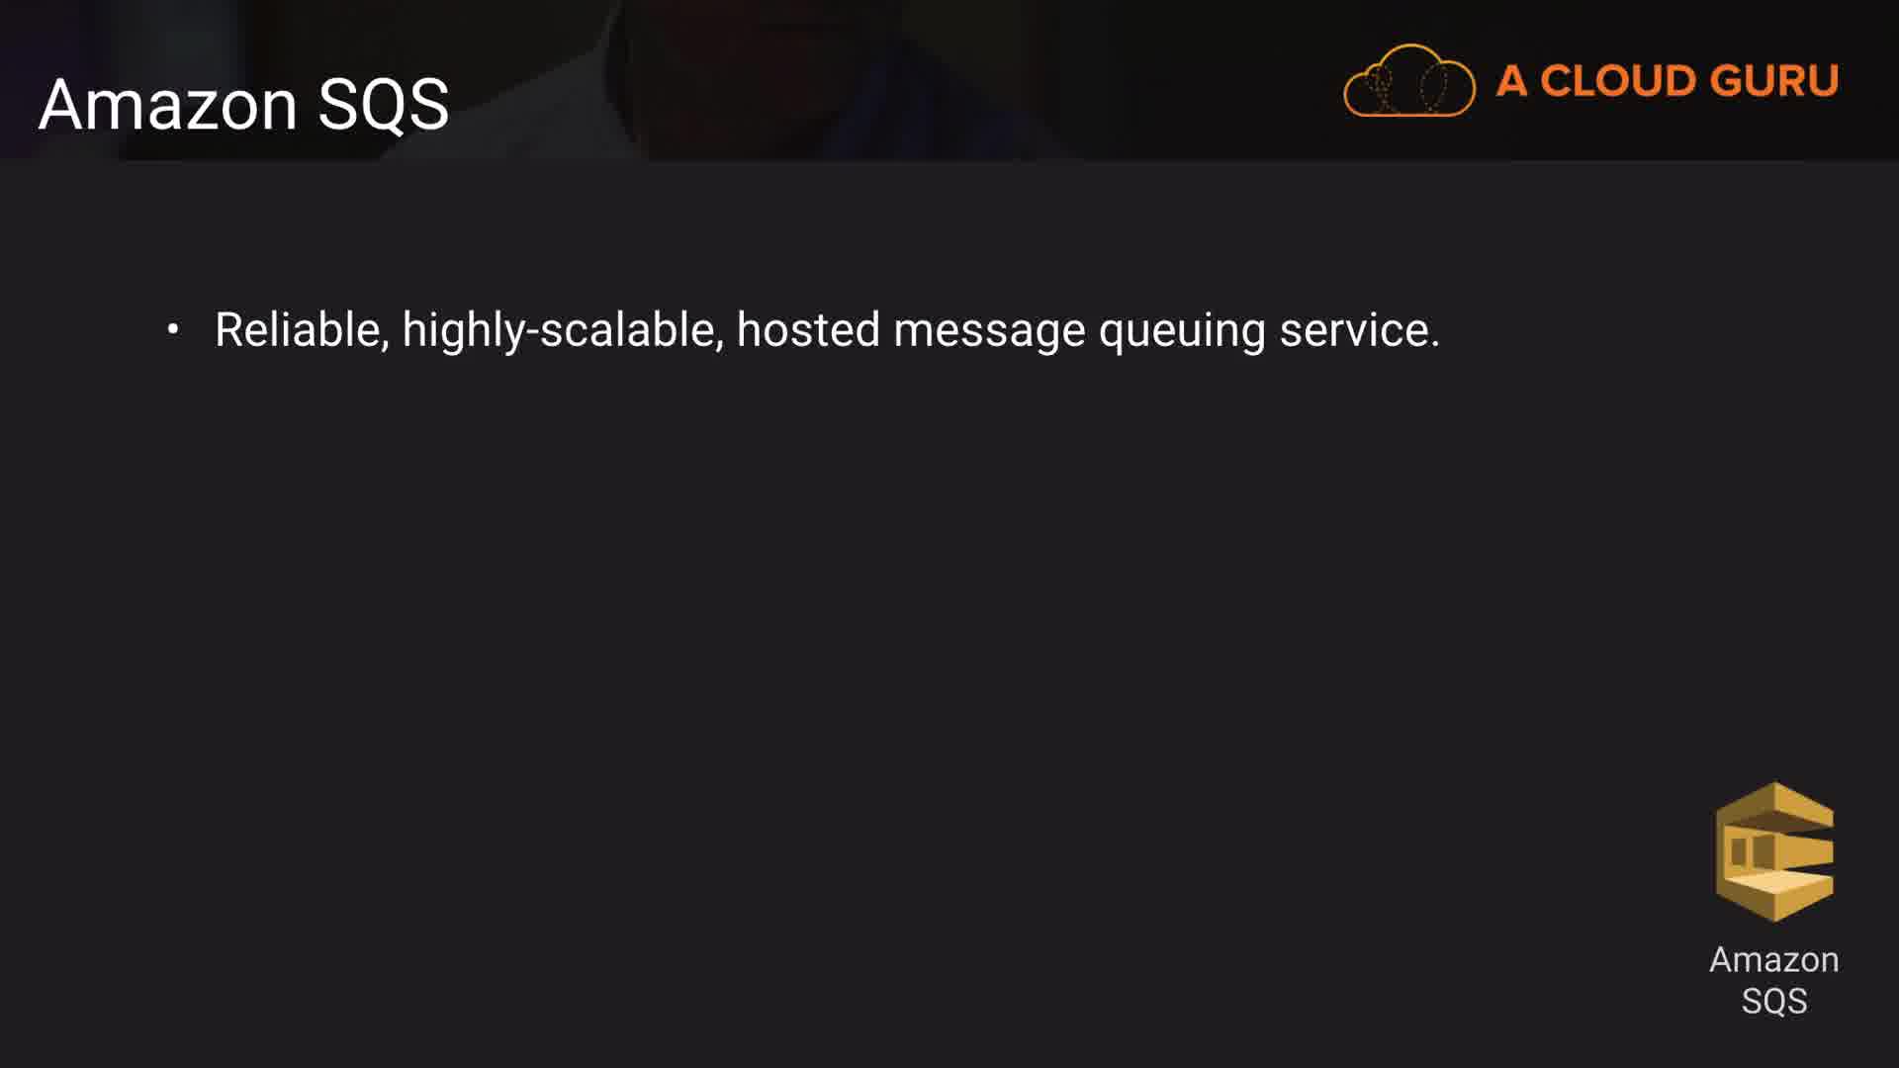Image resolution: width=1899 pixels, height=1068 pixels.
Task: Select SQS in the large slide title
Action: click(x=384, y=104)
